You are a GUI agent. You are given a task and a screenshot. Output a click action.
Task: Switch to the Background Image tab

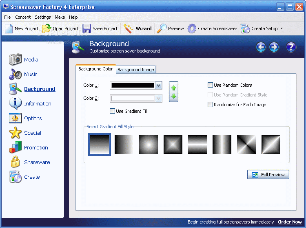click(x=136, y=70)
